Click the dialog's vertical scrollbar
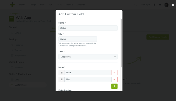 [x=121, y=43]
